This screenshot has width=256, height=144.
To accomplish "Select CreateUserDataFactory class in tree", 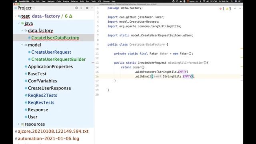I will tap(55, 38).
